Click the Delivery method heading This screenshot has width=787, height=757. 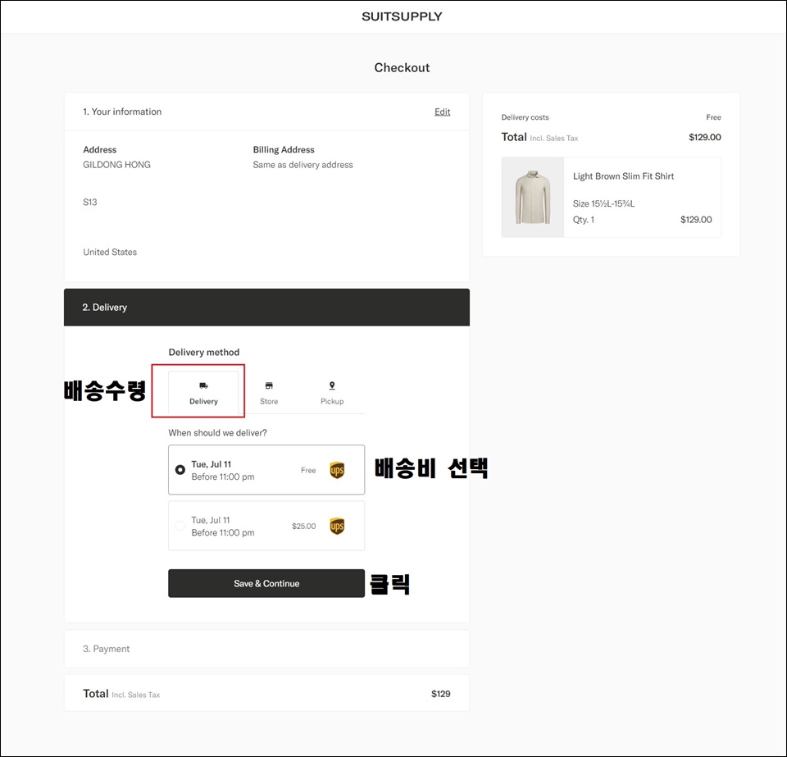point(204,352)
